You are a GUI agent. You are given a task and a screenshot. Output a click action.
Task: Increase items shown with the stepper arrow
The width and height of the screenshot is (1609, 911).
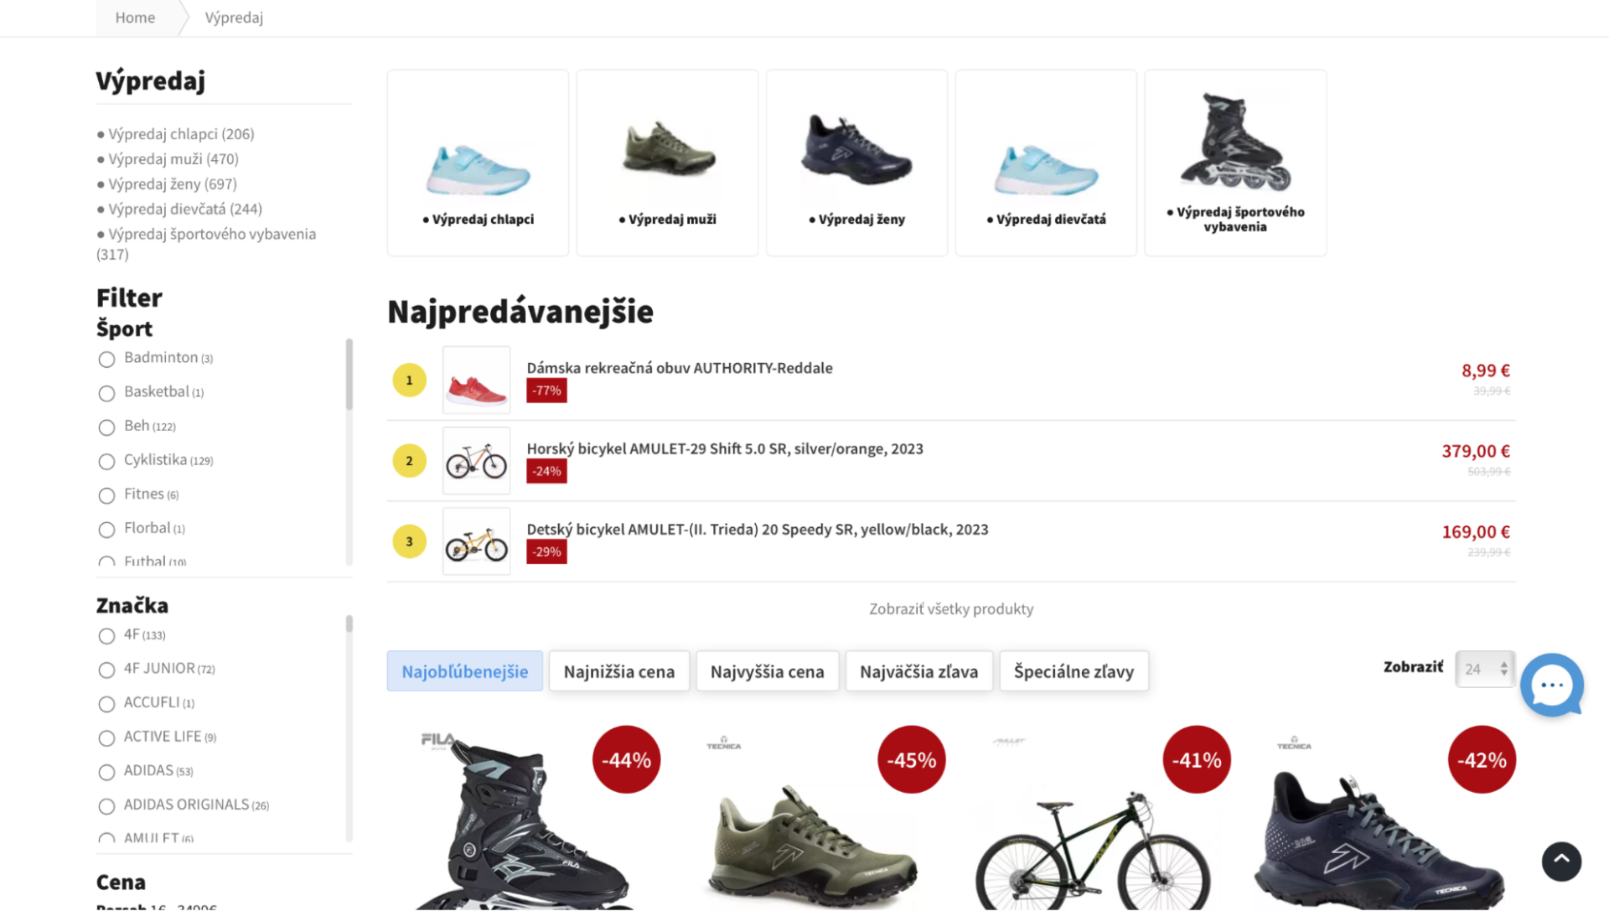pyautogui.click(x=1504, y=664)
